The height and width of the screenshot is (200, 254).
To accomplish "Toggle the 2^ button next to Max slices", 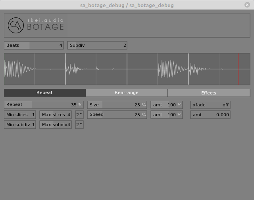I will point(79,115).
